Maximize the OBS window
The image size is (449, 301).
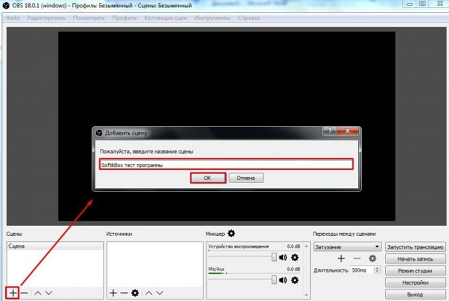tap(423, 4)
